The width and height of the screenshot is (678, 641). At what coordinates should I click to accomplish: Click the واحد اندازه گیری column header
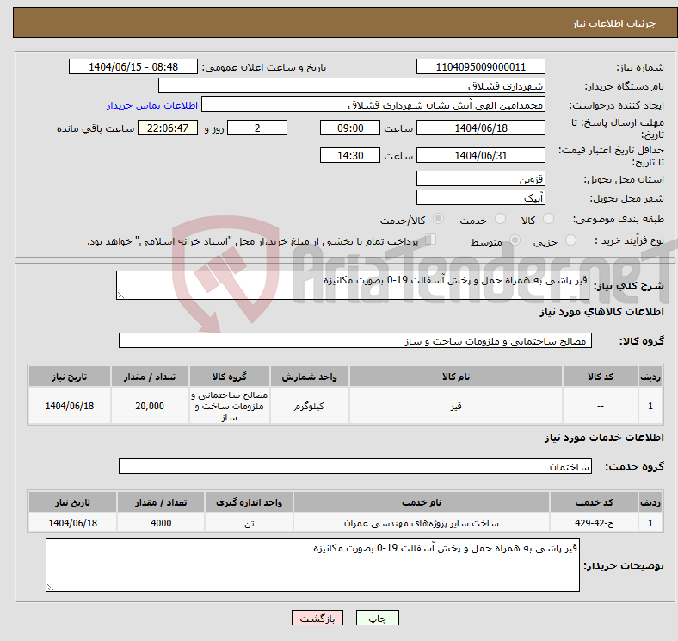click(x=249, y=502)
